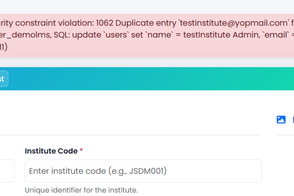Image resolution: width=294 pixels, height=196 pixels.
Task: Click the cut-off icon beside the picture icon
Action: [293, 120]
